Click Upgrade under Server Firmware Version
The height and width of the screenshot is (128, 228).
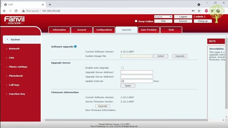(x=103, y=106)
